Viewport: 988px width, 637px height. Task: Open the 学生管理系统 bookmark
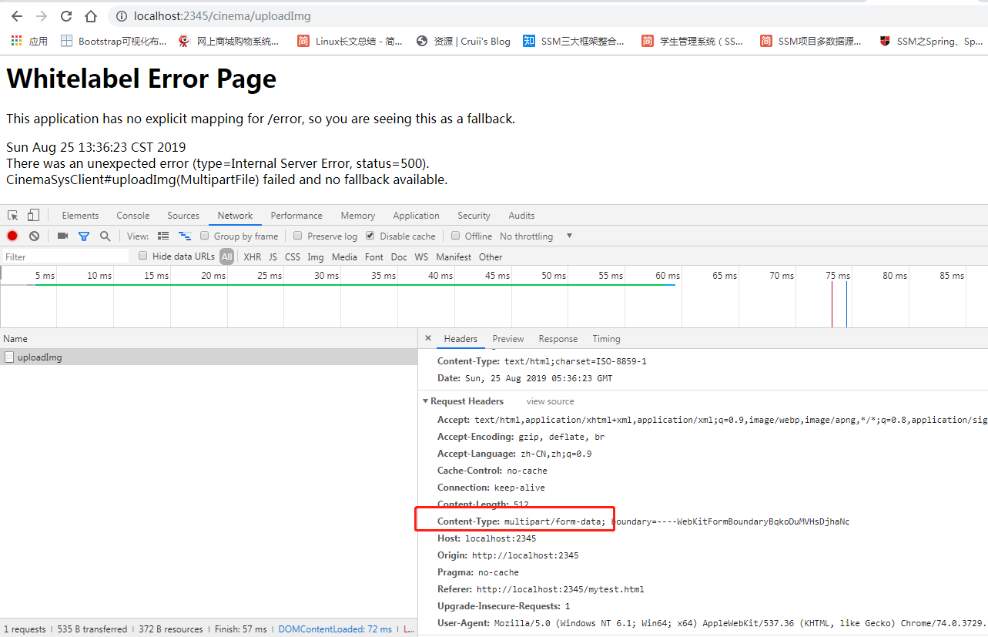click(x=693, y=41)
